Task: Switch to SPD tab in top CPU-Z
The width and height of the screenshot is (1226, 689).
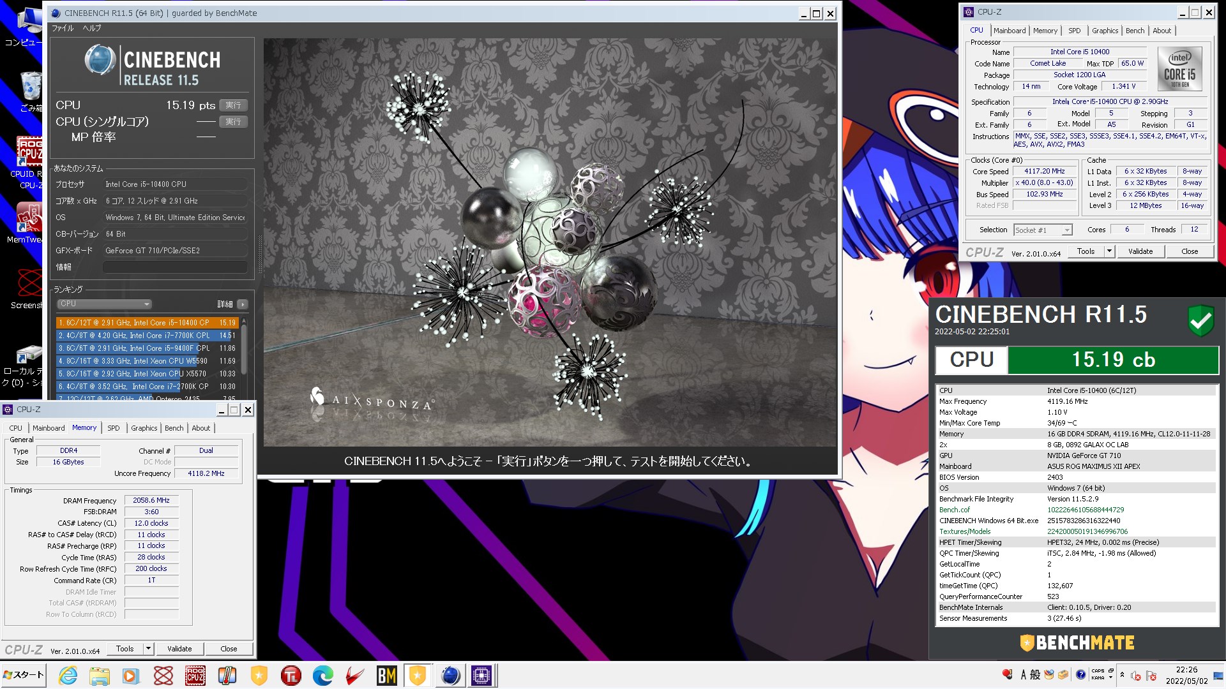Action: tap(1075, 31)
